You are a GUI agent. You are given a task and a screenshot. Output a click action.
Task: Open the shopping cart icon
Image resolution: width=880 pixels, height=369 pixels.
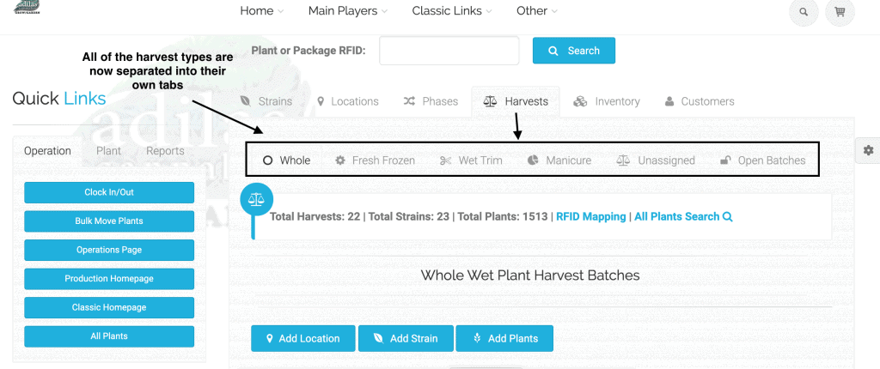point(840,12)
